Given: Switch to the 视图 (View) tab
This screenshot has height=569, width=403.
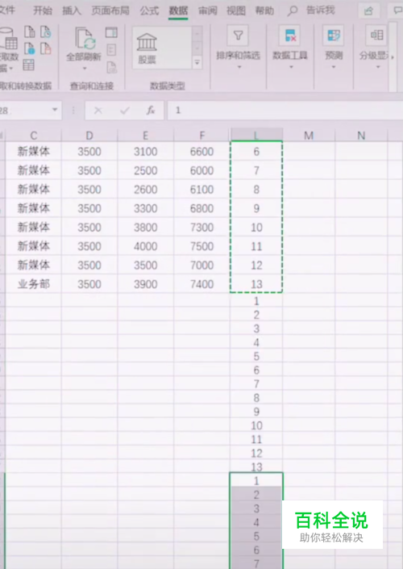Looking at the screenshot, I should point(236,10).
